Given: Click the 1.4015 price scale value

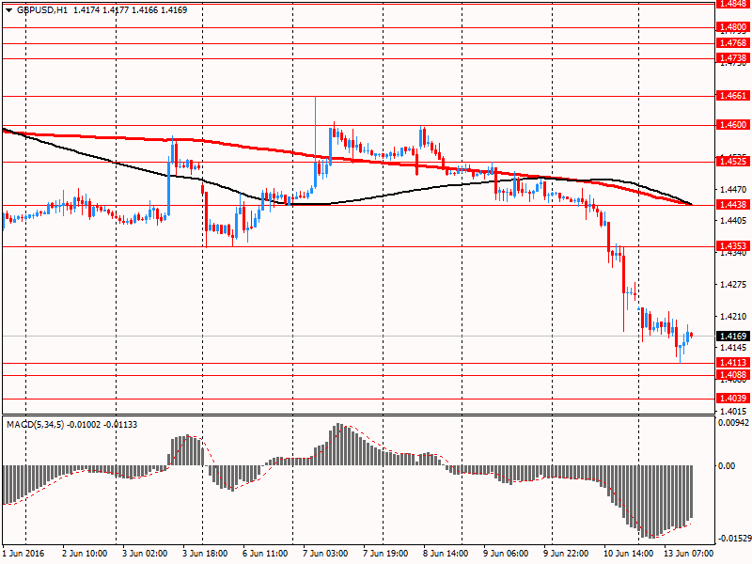Looking at the screenshot, I should tap(733, 412).
